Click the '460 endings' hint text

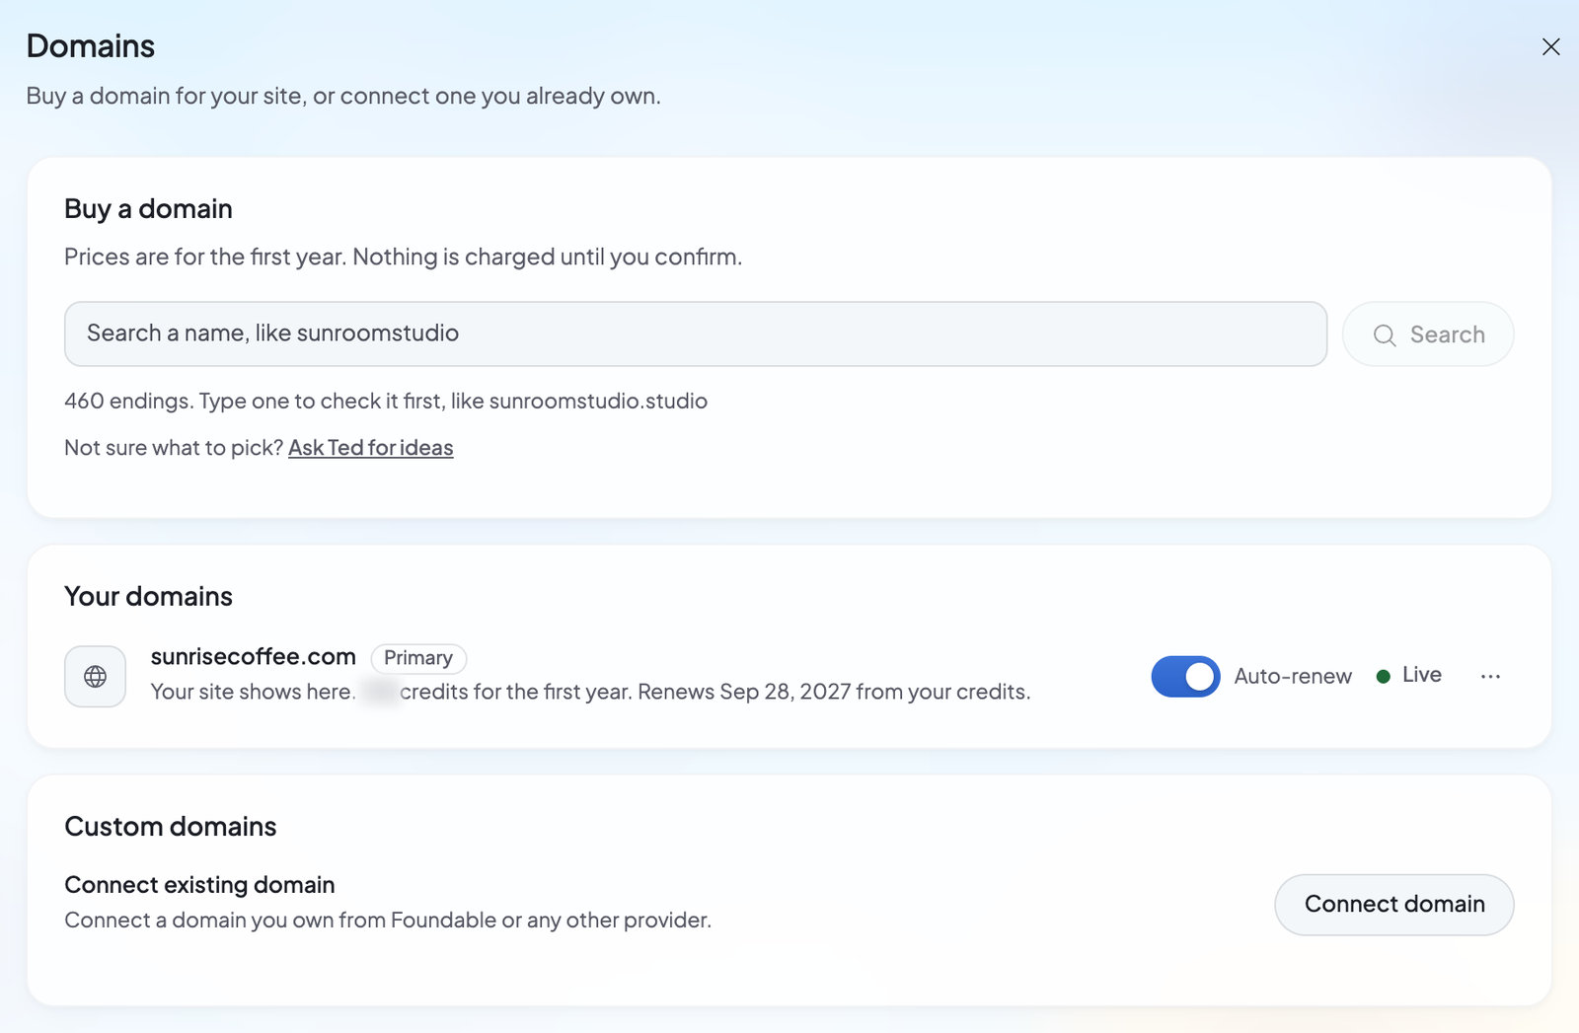tap(386, 402)
